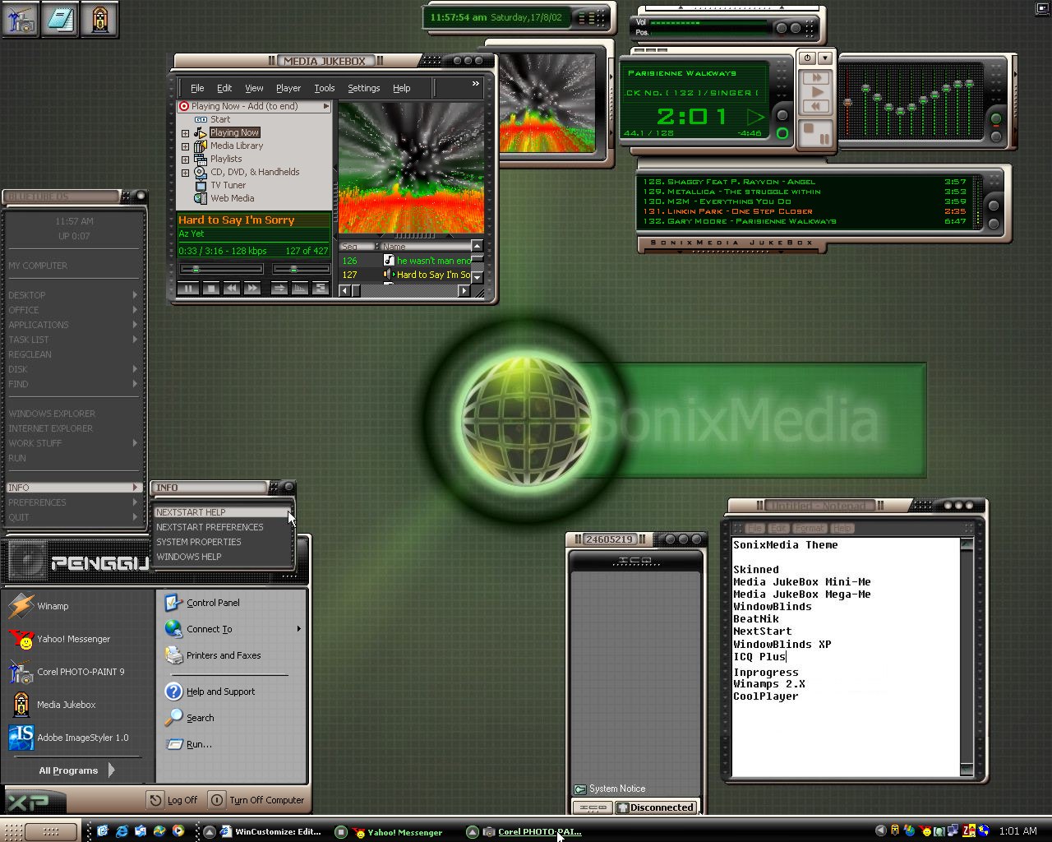Screen dimensions: 1052x842
Task: Toggle the green equalizer on button
Action: click(995, 118)
